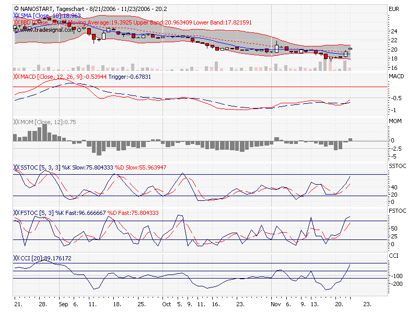Image resolution: width=418 pixels, height=313 pixels.
Task: Click the Oct marker on date axis
Action: [x=167, y=303]
